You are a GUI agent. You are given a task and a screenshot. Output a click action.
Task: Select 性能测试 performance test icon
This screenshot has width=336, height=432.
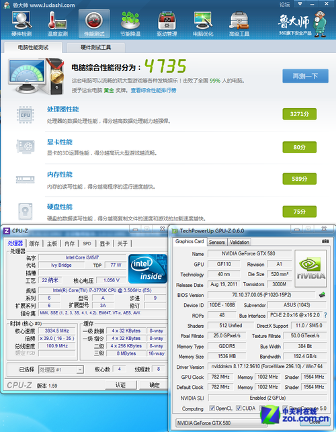click(x=94, y=24)
